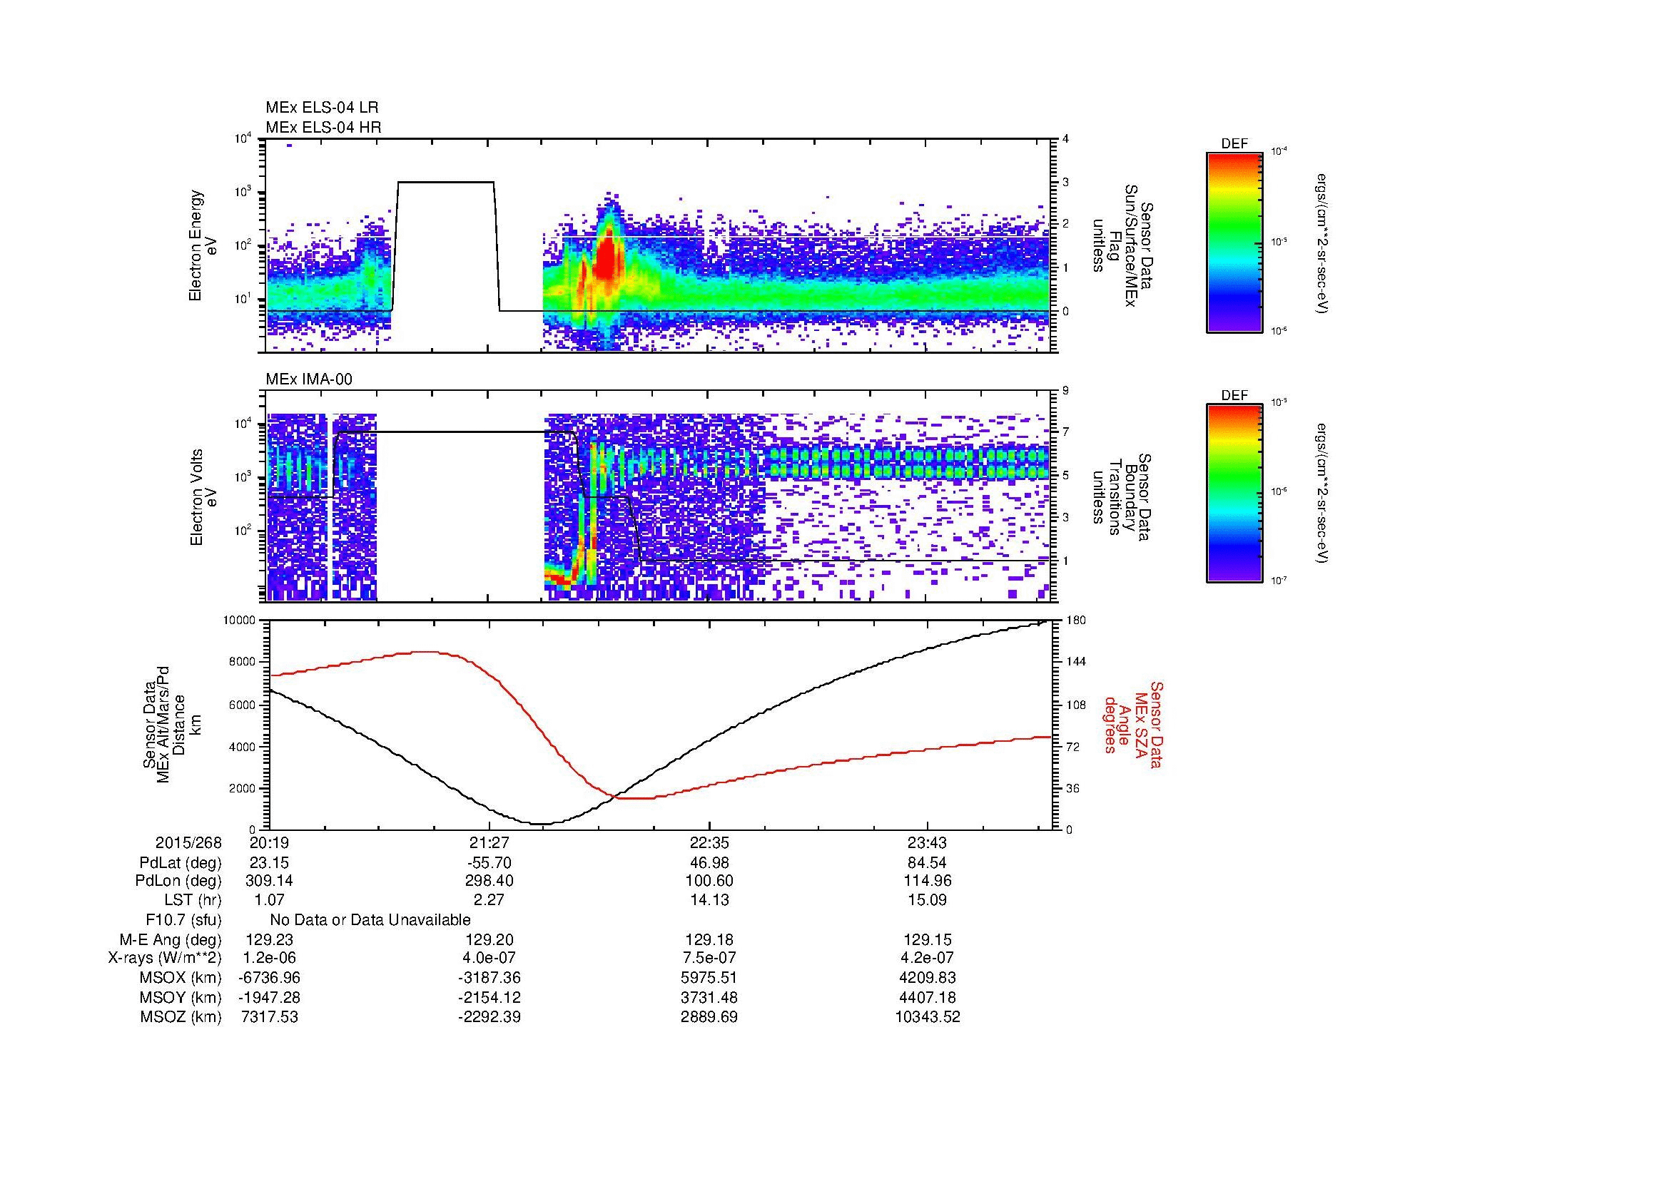
Task: Click the MSOX value '5975.51'
Action: point(709,978)
